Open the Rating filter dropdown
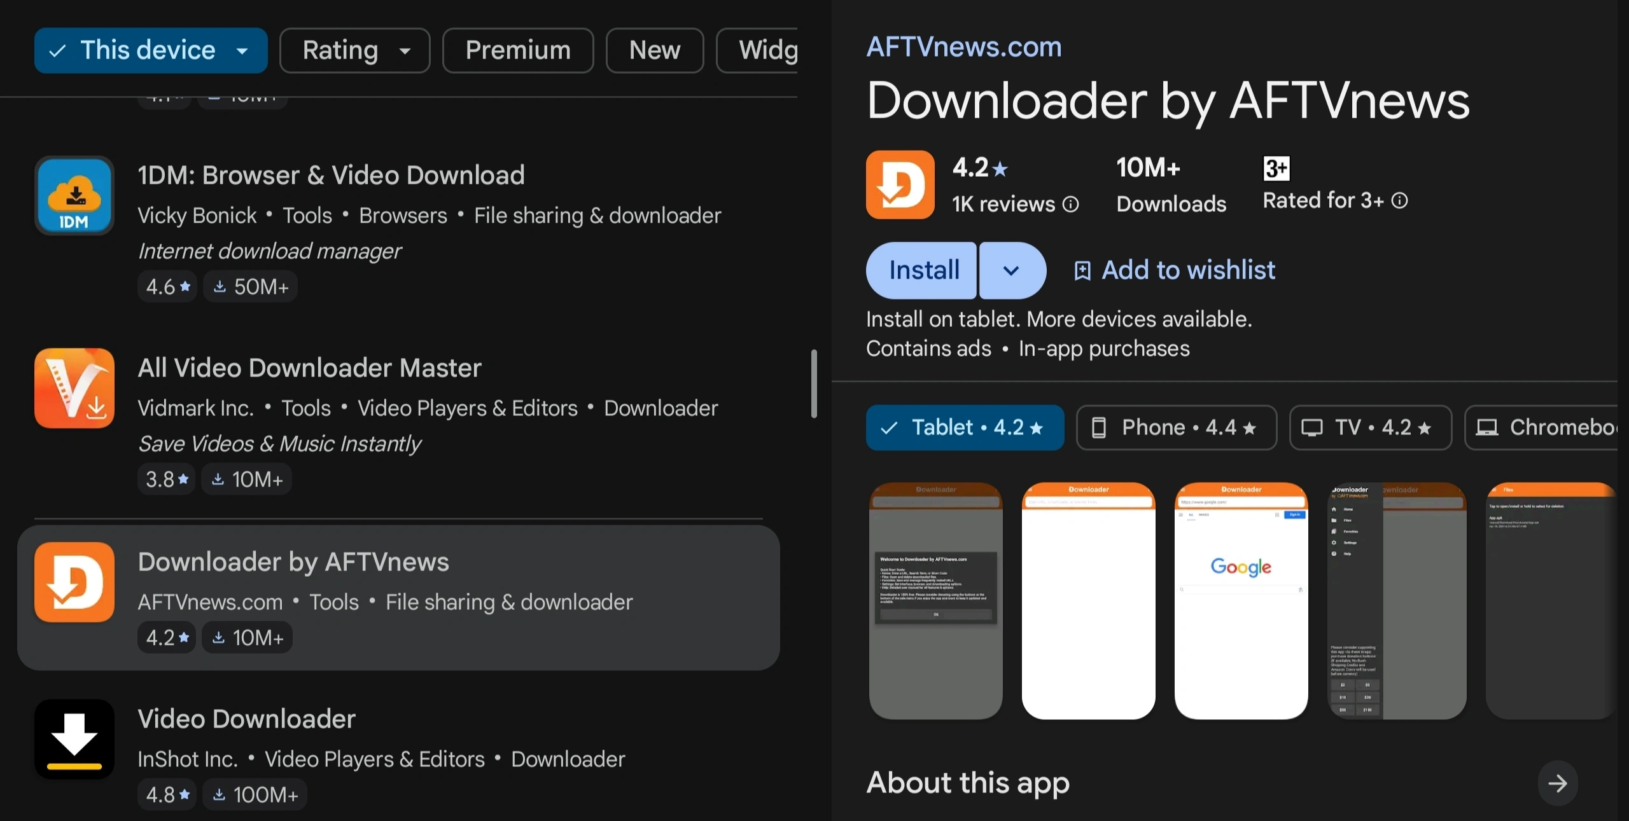This screenshot has width=1629, height=821. (x=354, y=50)
